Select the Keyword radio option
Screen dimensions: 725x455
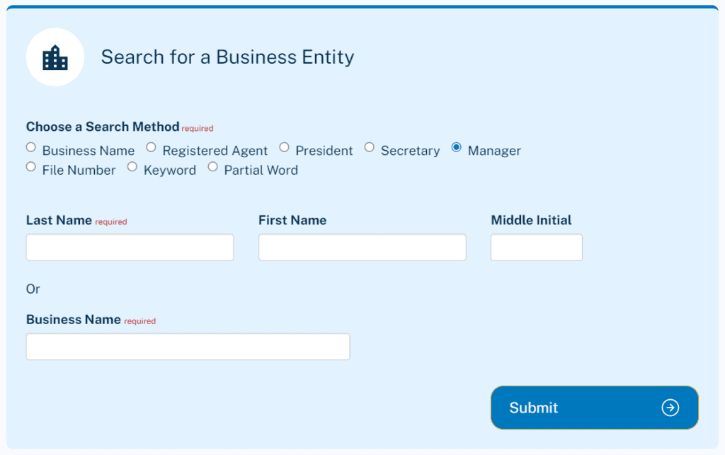coord(132,167)
